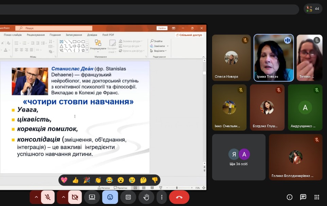Expand the shapes gallery arrow
327x206 pixels.
[x=87, y=50]
